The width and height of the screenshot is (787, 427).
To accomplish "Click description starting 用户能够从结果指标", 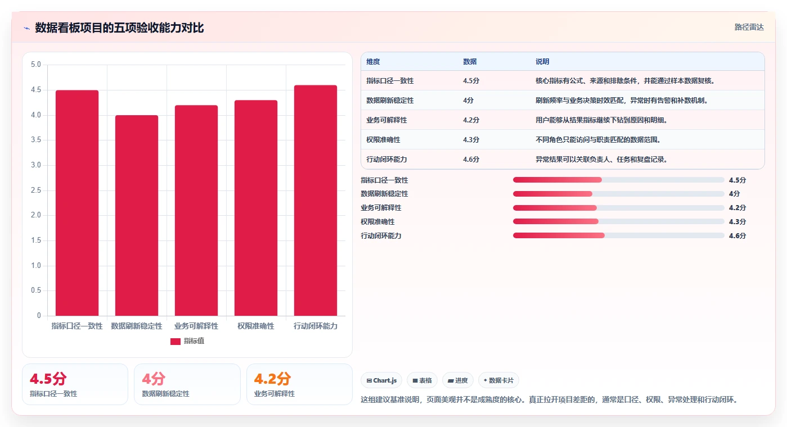I will 601,120.
